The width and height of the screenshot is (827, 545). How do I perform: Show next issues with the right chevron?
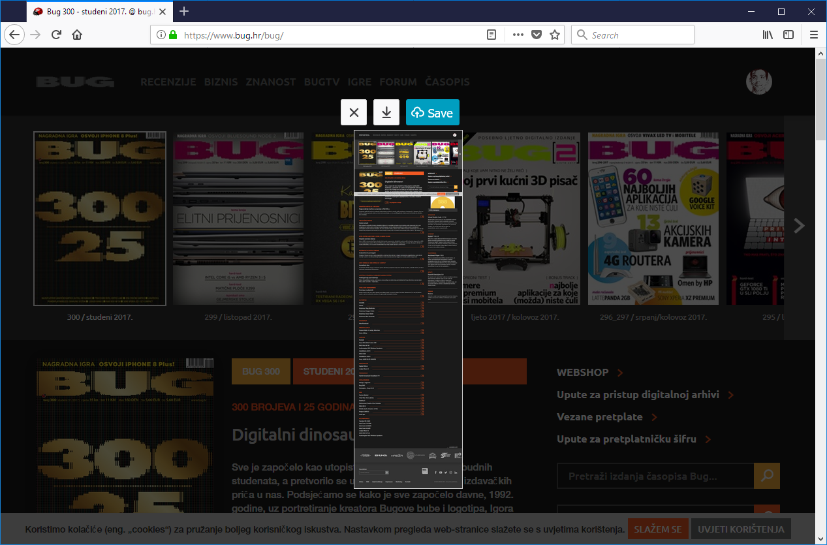click(800, 226)
